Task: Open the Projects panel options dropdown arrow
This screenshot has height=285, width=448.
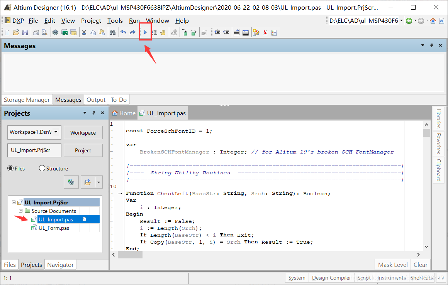Action: coord(85,113)
